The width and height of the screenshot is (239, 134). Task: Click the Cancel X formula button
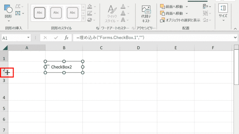pyautogui.click(x=45, y=38)
